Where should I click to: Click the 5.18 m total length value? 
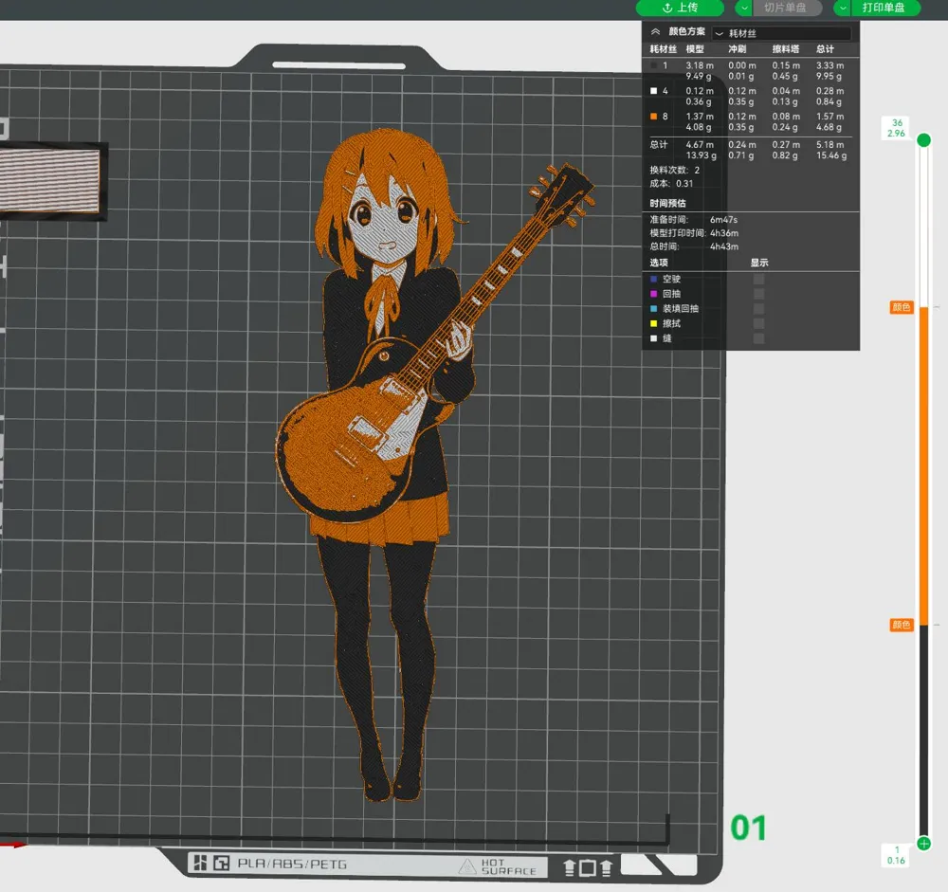tap(830, 144)
